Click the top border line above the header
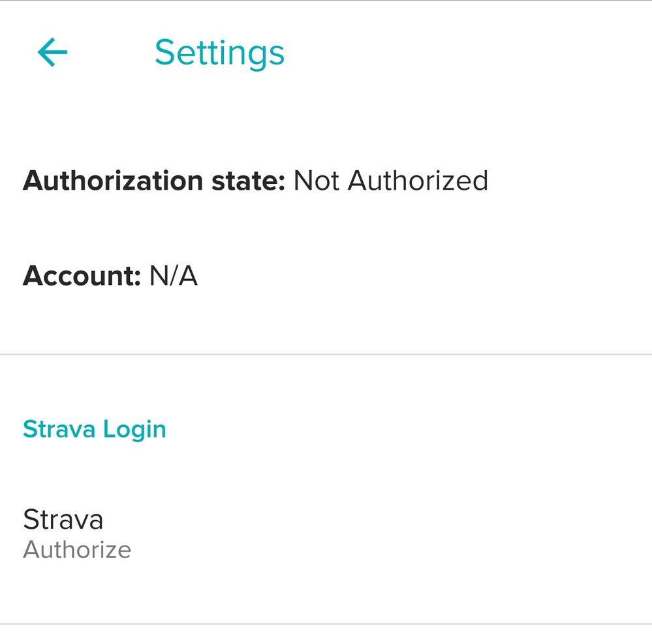 coord(326,1)
